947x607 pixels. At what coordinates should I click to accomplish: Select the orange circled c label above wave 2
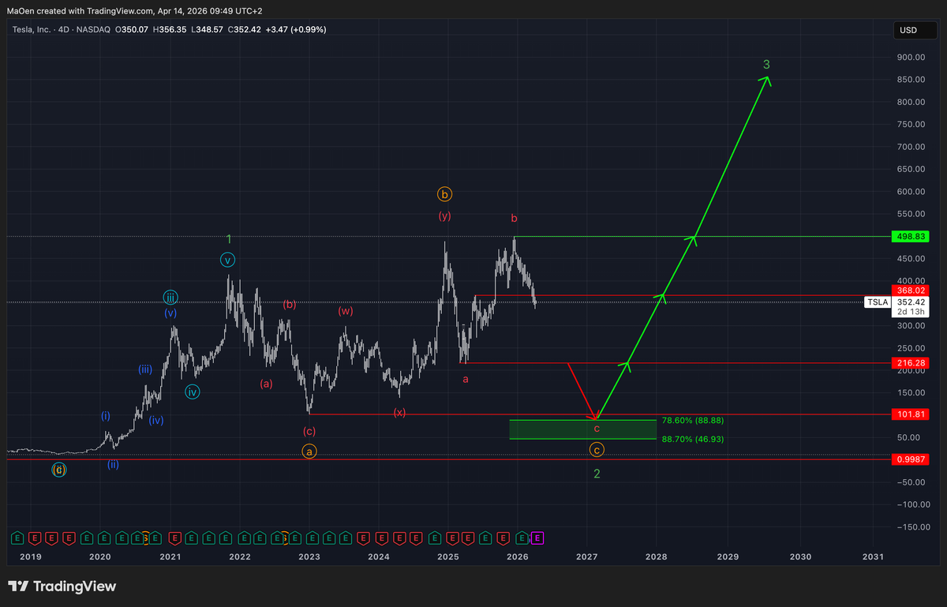click(x=597, y=448)
